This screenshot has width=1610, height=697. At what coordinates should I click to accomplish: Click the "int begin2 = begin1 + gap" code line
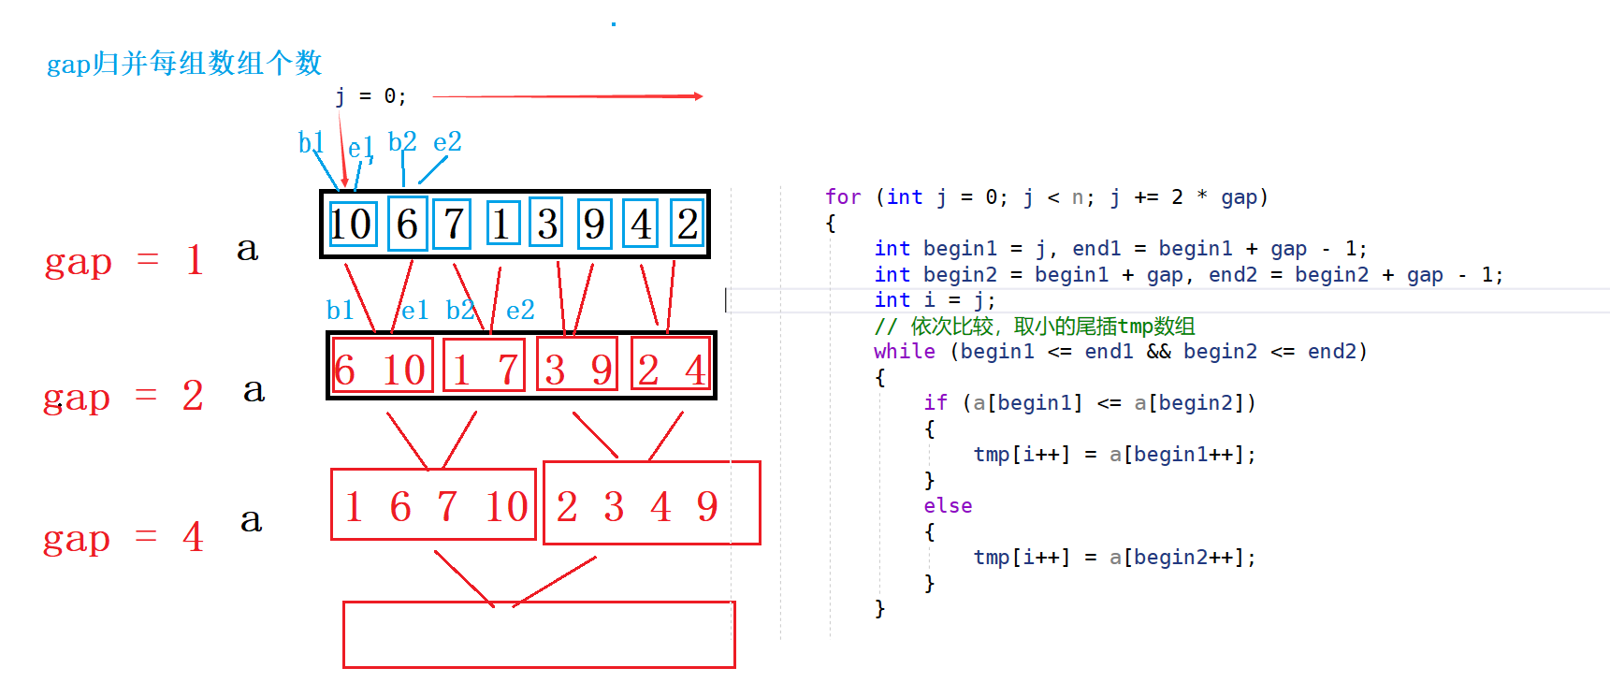point(1189,275)
